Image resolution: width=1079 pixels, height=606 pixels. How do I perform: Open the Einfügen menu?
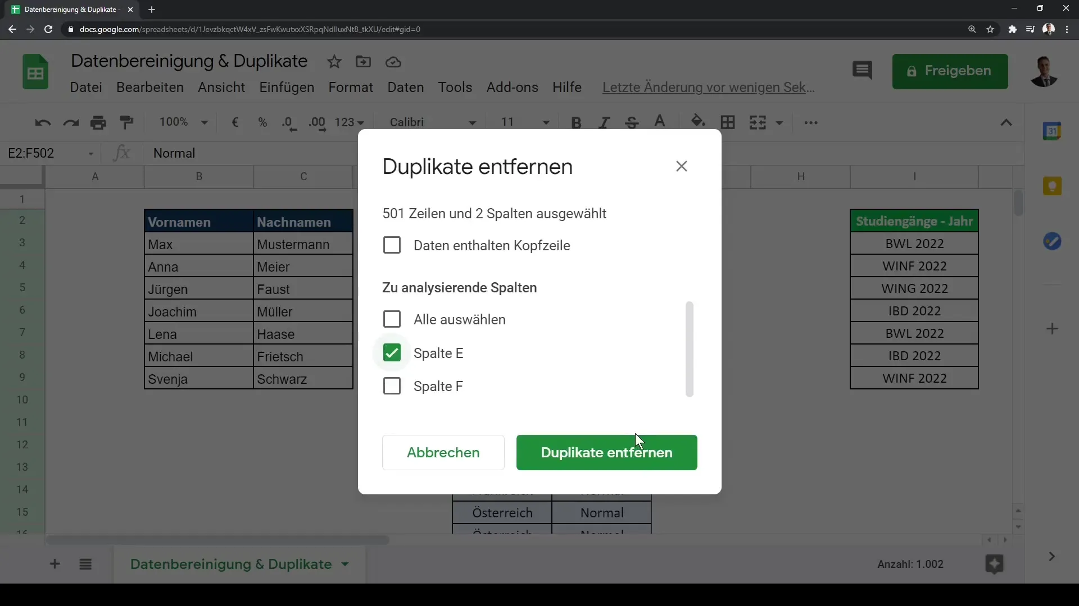(287, 88)
